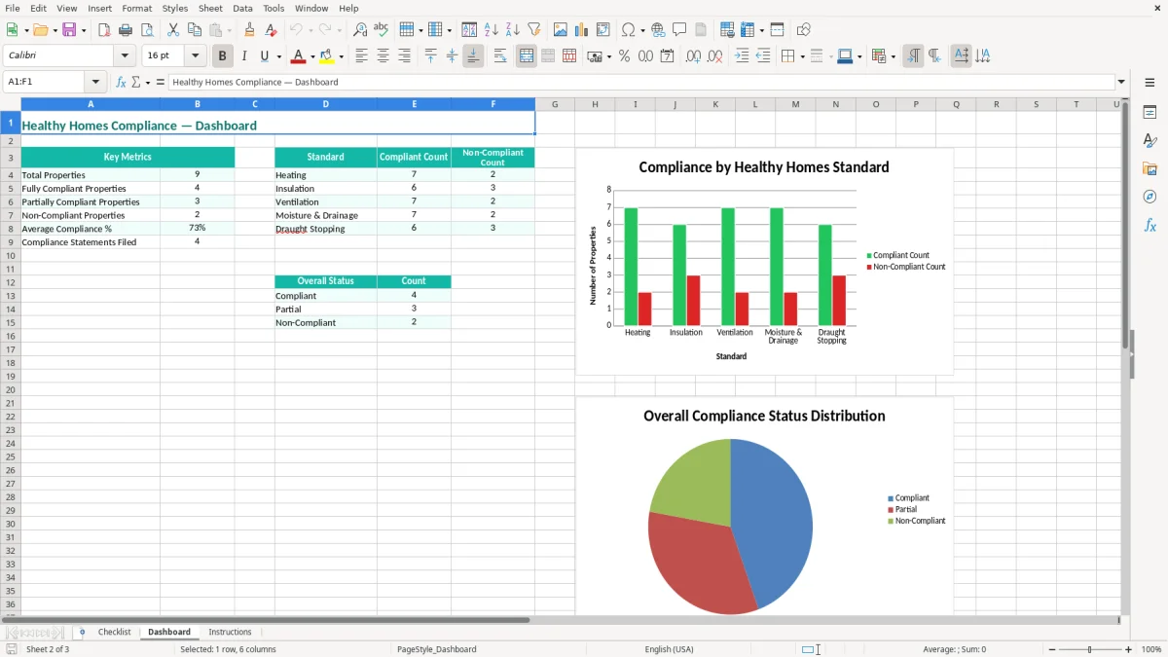Click the Format as Percent icon
Screen dimensions: 1168x657
624,56
